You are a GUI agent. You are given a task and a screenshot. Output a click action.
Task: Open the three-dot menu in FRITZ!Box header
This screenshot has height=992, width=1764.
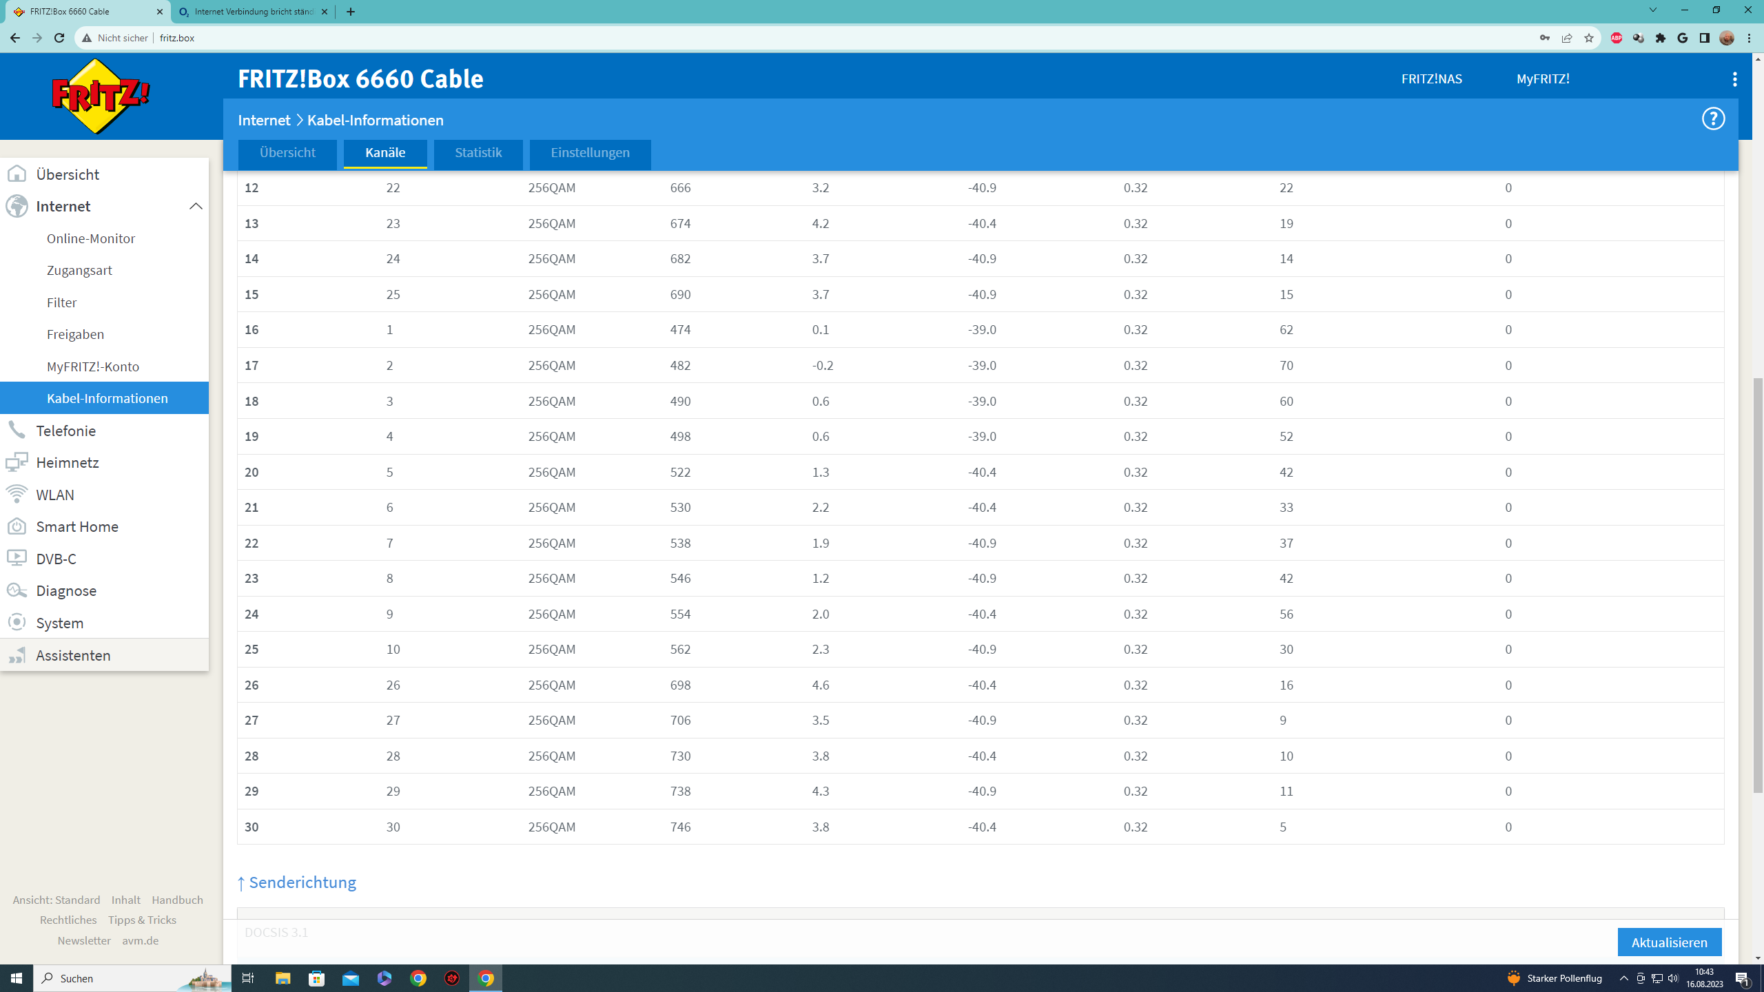coord(1734,79)
